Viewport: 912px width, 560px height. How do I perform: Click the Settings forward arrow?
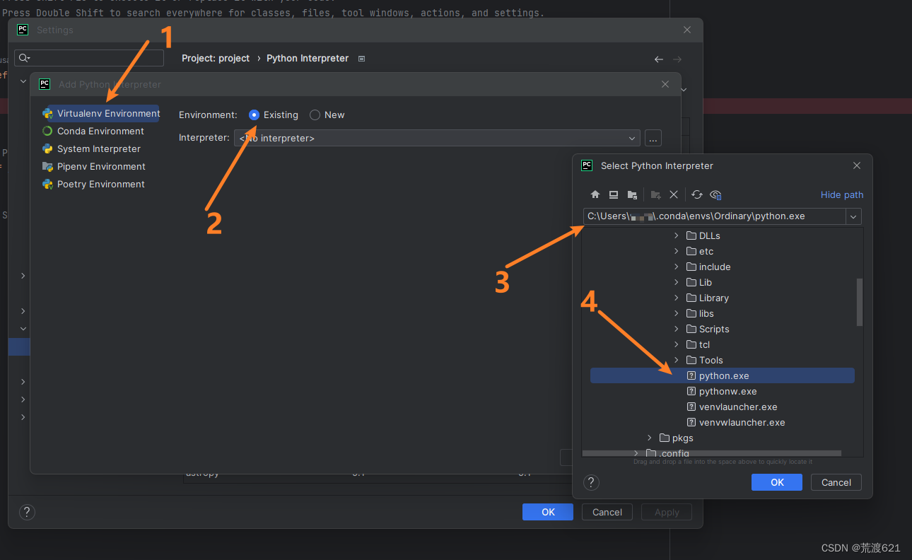pos(677,59)
